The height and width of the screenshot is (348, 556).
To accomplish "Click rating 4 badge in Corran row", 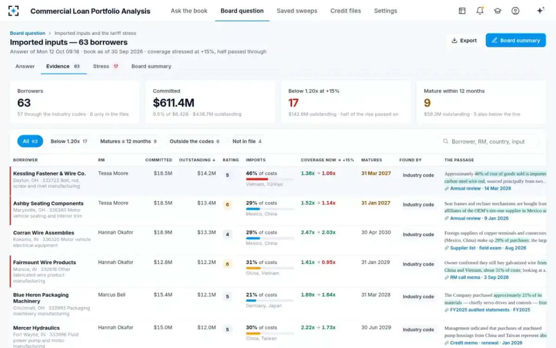I will point(227,235).
